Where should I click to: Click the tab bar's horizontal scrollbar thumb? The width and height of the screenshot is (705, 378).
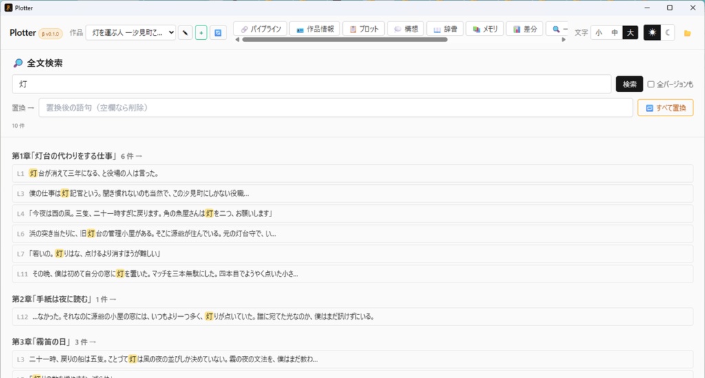tap(344, 39)
